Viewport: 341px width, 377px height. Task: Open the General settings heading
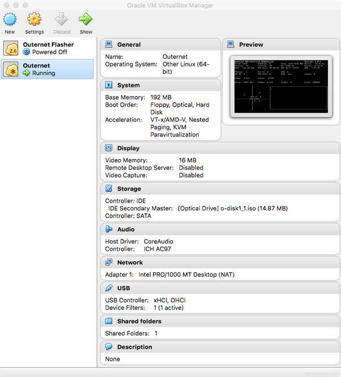(x=129, y=45)
